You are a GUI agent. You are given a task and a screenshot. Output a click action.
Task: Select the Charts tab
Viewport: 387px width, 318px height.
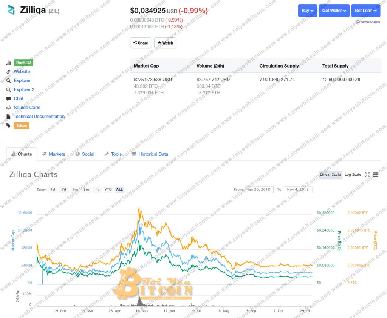coord(22,154)
